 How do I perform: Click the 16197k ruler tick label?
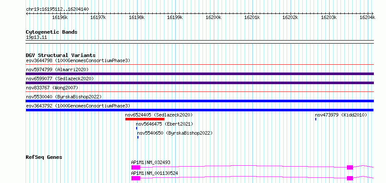click(x=98, y=17)
